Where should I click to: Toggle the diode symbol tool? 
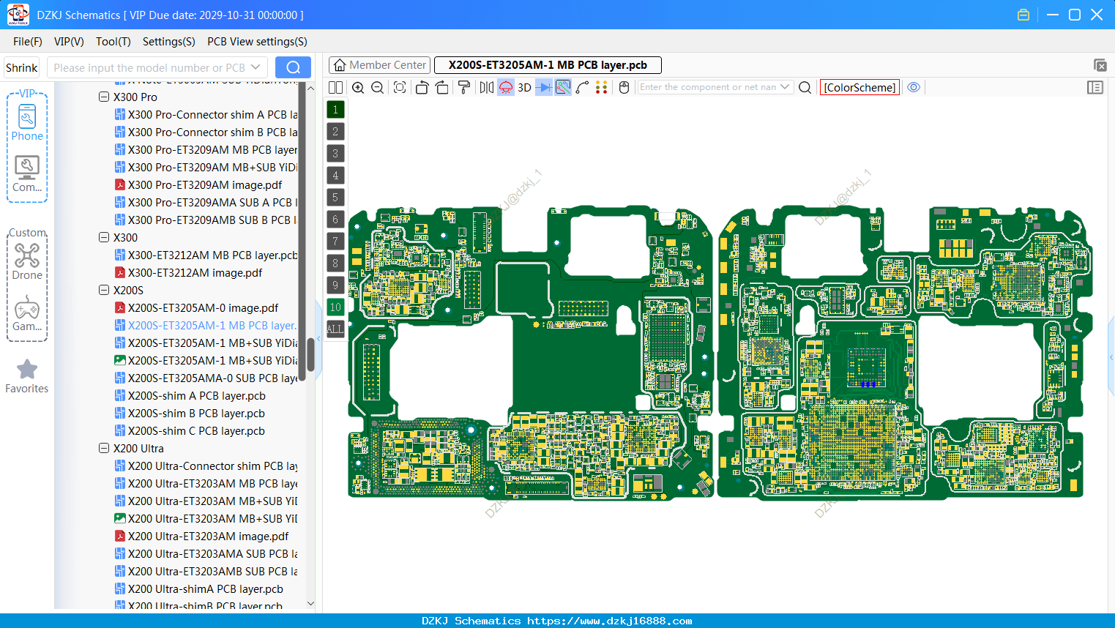pos(544,87)
